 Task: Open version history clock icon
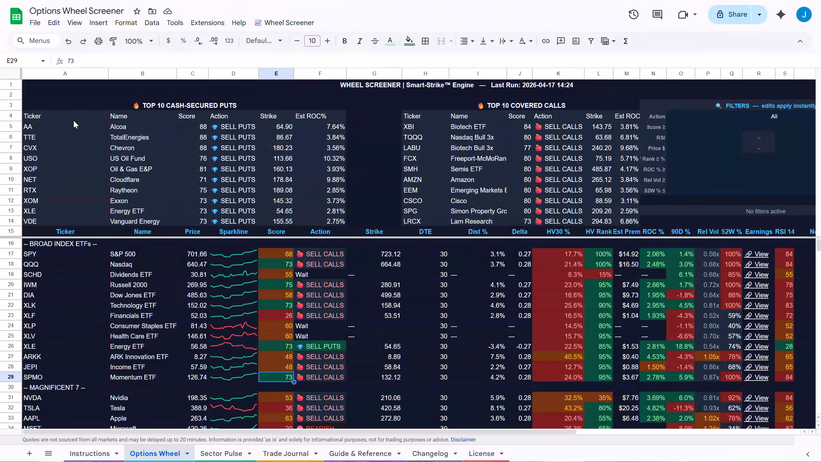(633, 14)
